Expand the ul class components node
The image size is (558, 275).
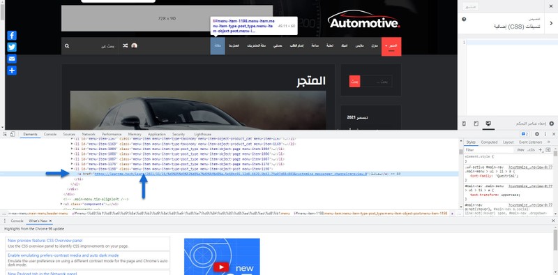click(61, 205)
